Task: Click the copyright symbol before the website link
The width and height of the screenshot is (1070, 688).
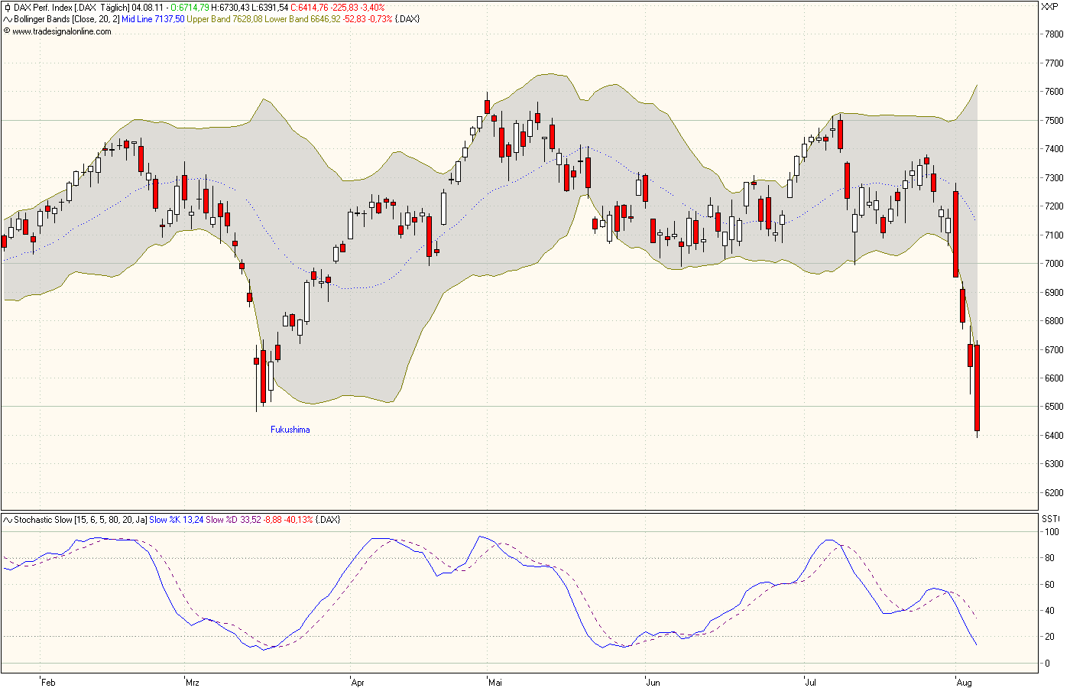Action: pyautogui.click(x=8, y=32)
